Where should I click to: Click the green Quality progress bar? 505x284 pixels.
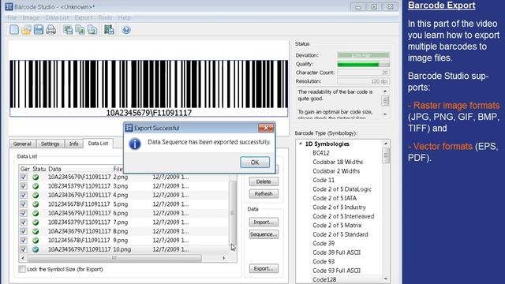coord(363,64)
